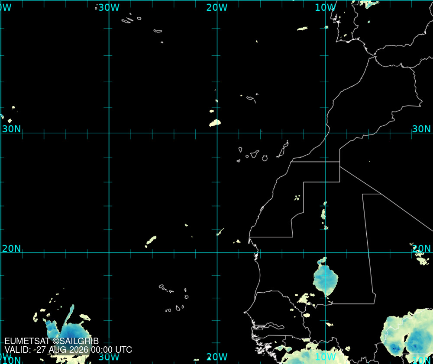Click the 20W longitude label at top
This screenshot has height=364, width=433.
click(217, 8)
